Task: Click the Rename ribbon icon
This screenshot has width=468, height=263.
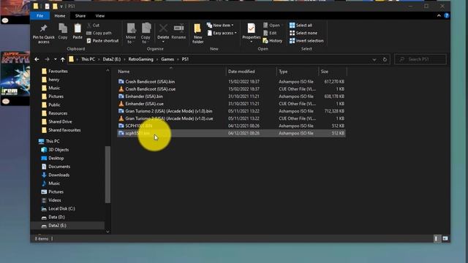Action: 178,28
